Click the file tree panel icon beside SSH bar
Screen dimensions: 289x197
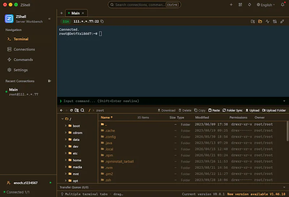point(253,22)
